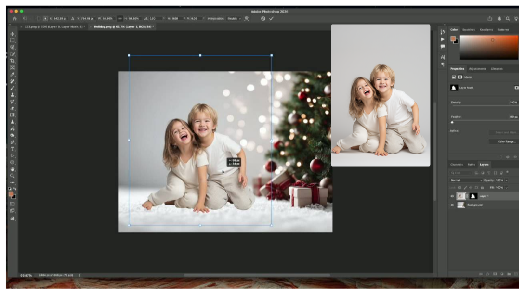Image resolution: width=525 pixels, height=295 pixels.
Task: Open the layer blend mode Normal dropdown
Action: coord(466,180)
